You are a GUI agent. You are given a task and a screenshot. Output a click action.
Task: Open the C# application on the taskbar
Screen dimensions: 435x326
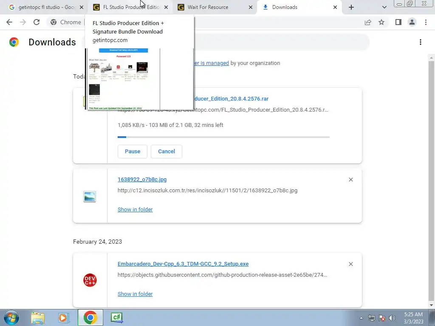(117, 318)
